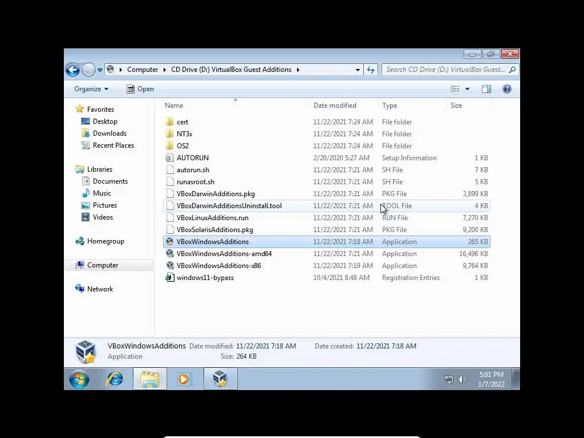Viewport: 584px width, 438px height.
Task: Expand the arrow before Computer in address bar
Action: [121, 70]
